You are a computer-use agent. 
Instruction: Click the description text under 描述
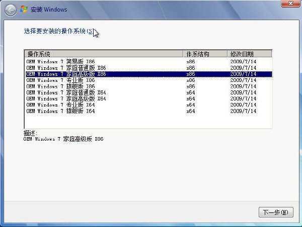coord(63,139)
